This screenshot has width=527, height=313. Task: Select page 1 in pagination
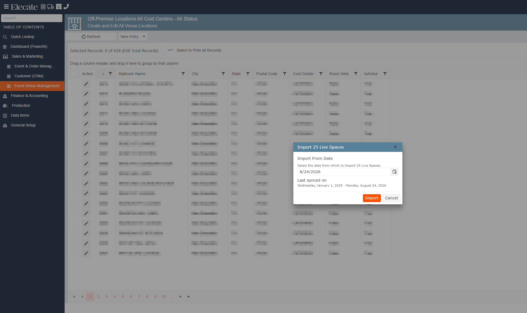click(90, 297)
